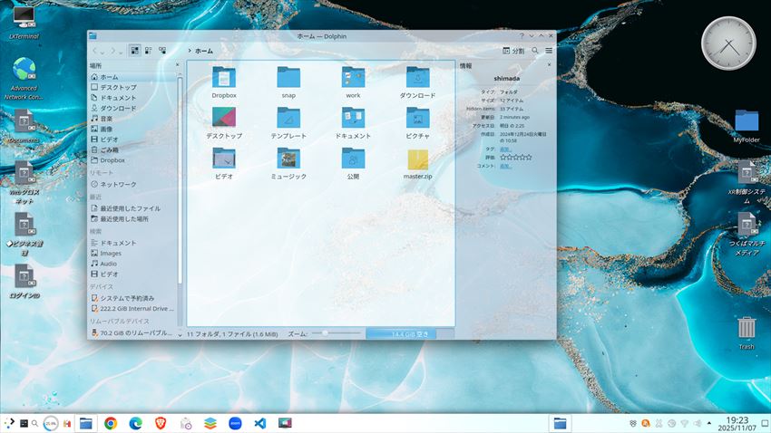
Task: Select ダウンロード in the Places panel
Action: (x=132, y=108)
